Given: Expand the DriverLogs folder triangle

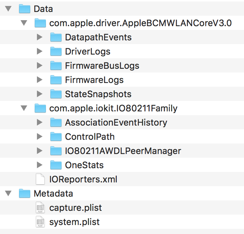Looking at the screenshot, I should (40, 52).
